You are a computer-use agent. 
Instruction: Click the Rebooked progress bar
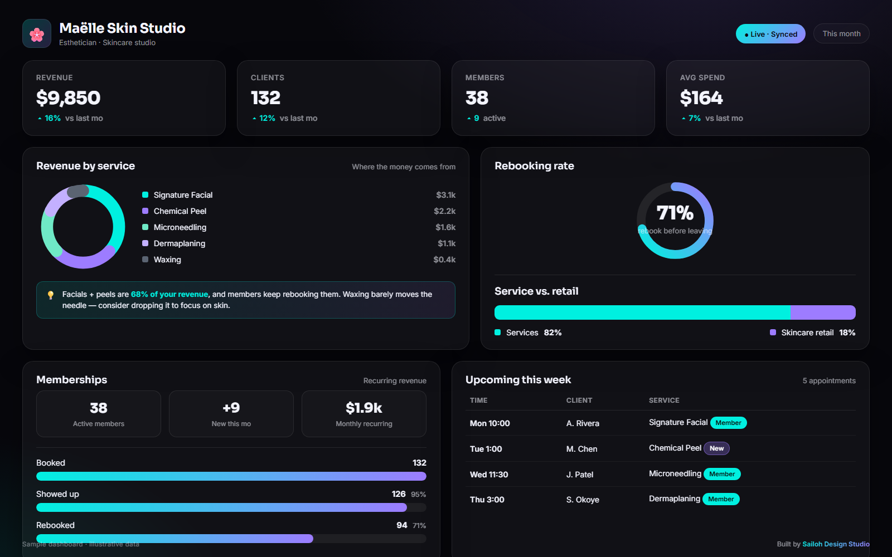[231, 539]
